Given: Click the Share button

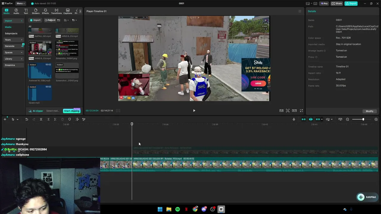Looking at the screenshot, I should click(x=337, y=4).
